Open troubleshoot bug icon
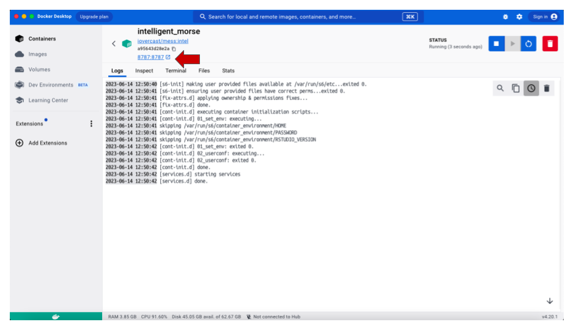This screenshot has width=587, height=330. point(506,17)
